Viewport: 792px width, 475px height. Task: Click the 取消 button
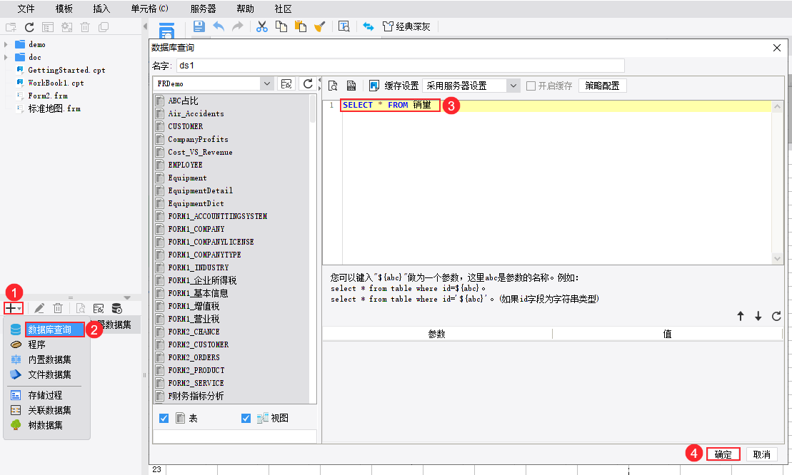(x=762, y=454)
